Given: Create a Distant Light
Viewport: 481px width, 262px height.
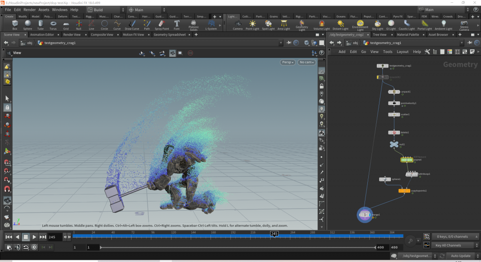Looking at the screenshot, I should (x=341, y=25).
